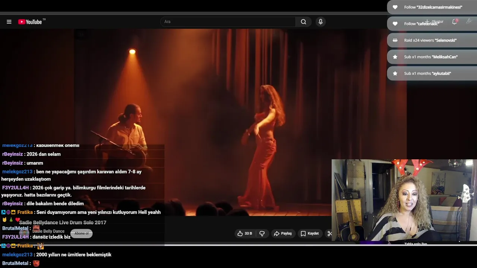Click chat message "2000 yılları ne ümitlere beklemiştik"

(x=74, y=255)
